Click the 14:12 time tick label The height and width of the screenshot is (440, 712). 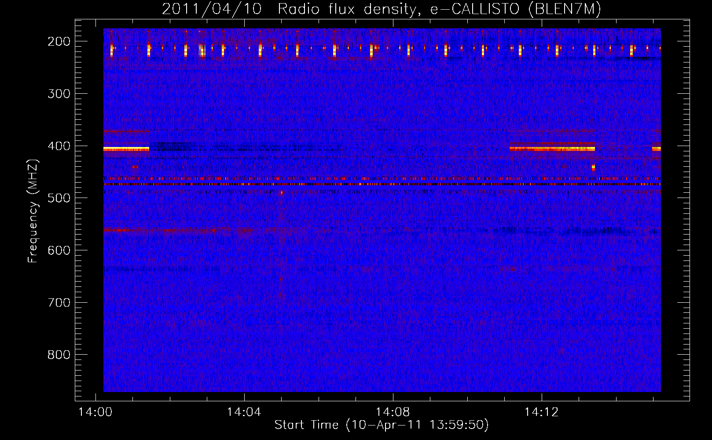pos(541,412)
